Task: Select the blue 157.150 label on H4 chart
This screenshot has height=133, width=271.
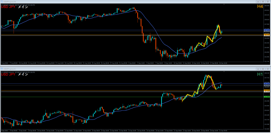Action: [x=266, y=30]
